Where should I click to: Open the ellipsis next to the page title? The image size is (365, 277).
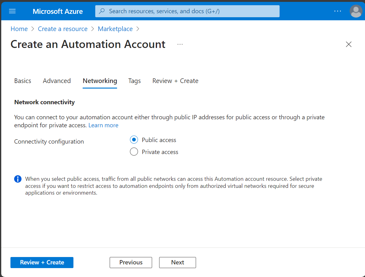point(180,44)
